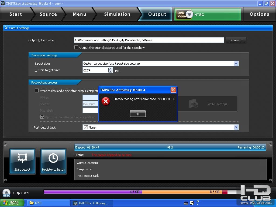
Task: Click the purple 4.7 GB size segment
Action: coord(93,192)
